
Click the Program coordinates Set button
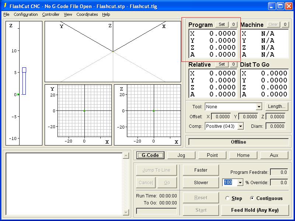tap(222, 25)
